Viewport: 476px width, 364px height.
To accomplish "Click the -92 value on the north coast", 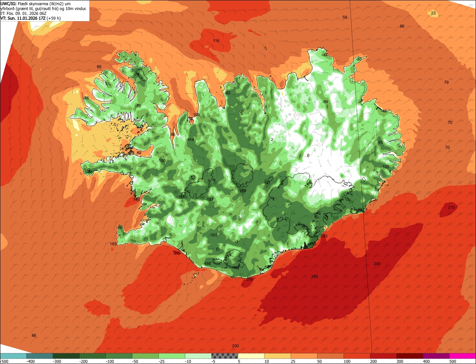I will click(228, 93).
